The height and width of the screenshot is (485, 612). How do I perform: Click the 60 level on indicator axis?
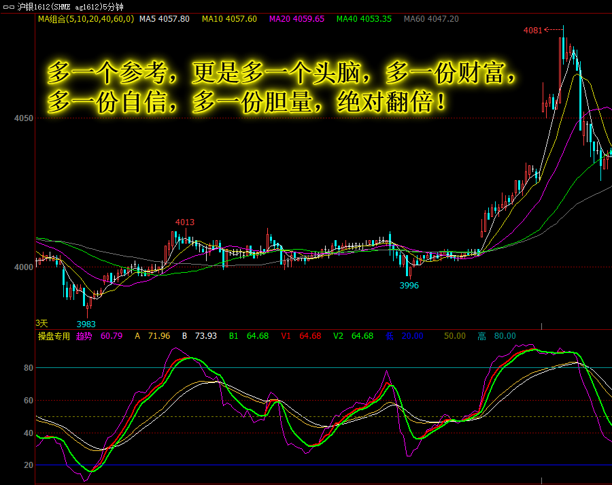tap(29, 401)
